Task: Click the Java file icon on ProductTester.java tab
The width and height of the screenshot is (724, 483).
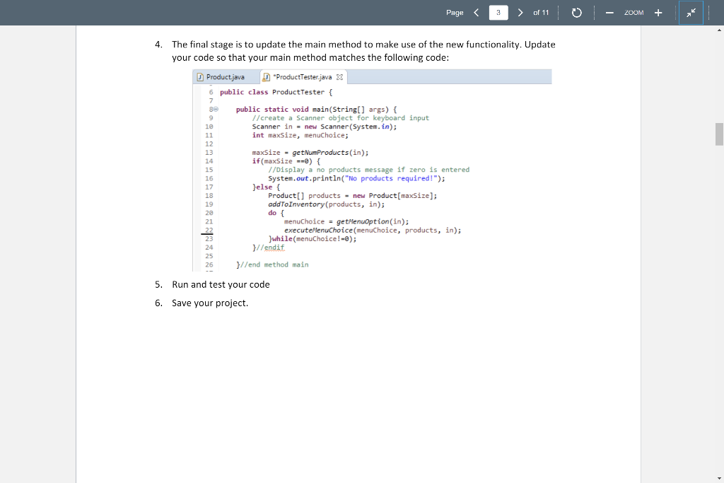Action: (x=266, y=76)
